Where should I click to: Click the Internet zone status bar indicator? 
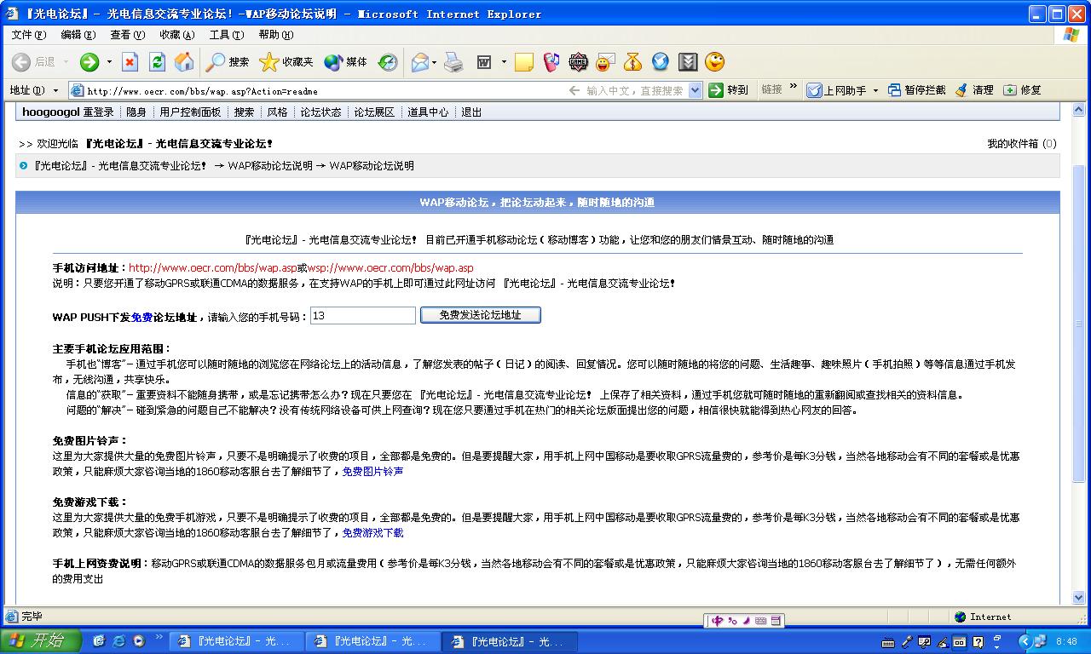click(x=983, y=617)
